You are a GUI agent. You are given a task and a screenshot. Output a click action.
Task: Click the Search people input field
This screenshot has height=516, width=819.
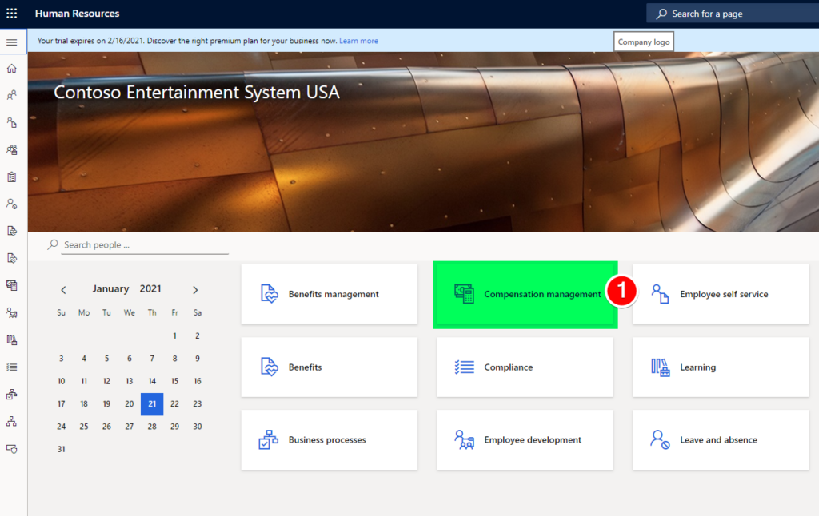click(x=145, y=244)
